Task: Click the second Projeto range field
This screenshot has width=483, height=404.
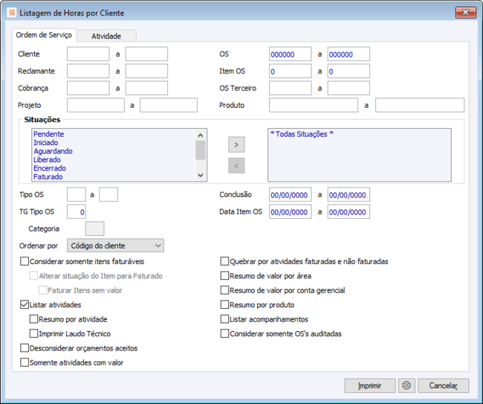Action: pyautogui.click(x=169, y=105)
